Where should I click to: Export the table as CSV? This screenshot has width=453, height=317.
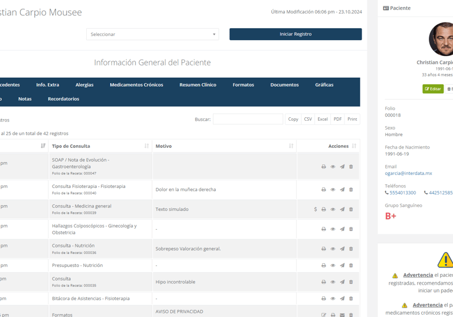308,119
